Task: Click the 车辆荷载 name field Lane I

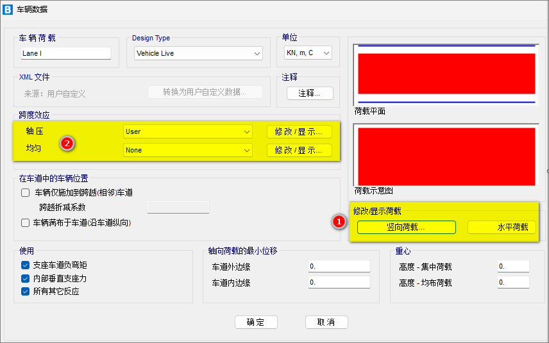Action: (x=65, y=54)
